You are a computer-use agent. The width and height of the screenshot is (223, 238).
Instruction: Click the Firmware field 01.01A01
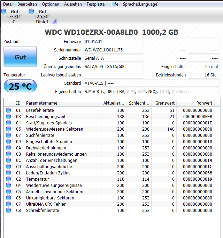(113, 42)
